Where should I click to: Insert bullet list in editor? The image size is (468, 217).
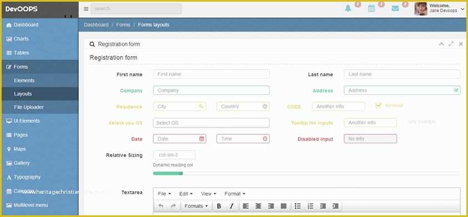pyautogui.click(x=298, y=206)
